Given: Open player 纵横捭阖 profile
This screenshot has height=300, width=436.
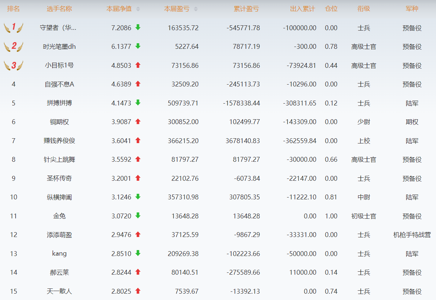Looking at the screenshot, I should click(x=59, y=197).
